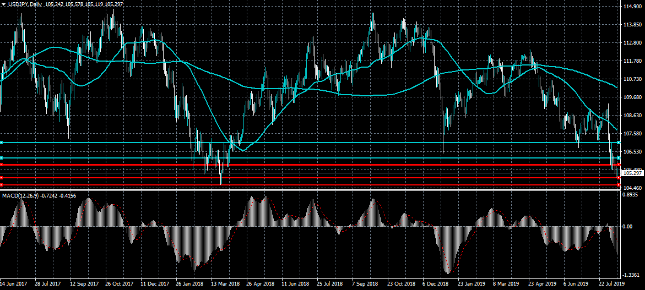Pick left handle of the middle red line
This screenshot has width=645, height=290.
pyautogui.click(x=2, y=177)
